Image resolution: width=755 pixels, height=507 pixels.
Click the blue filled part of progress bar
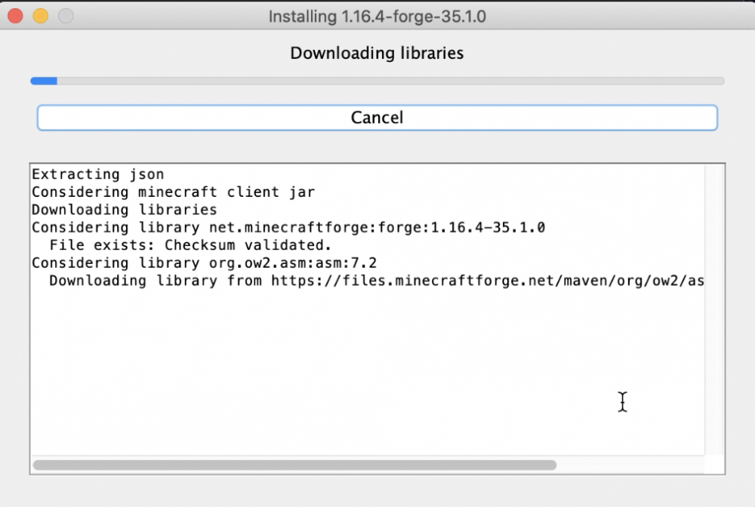tap(43, 81)
